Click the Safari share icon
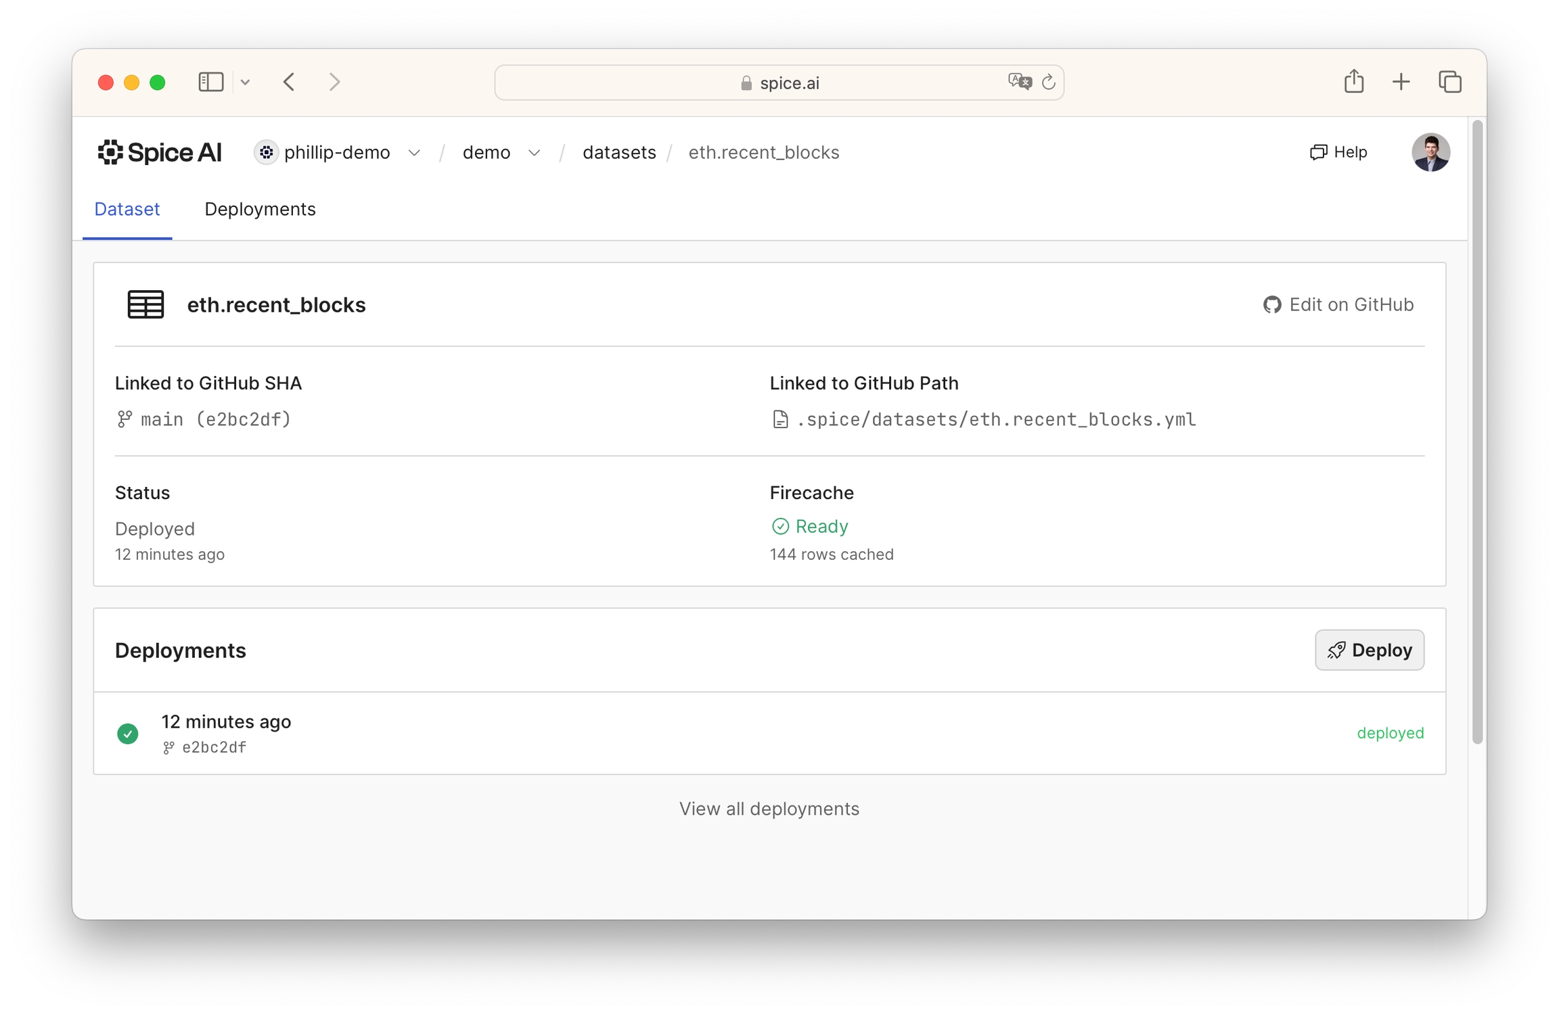Screen dimensions: 1559x1015 (1353, 82)
